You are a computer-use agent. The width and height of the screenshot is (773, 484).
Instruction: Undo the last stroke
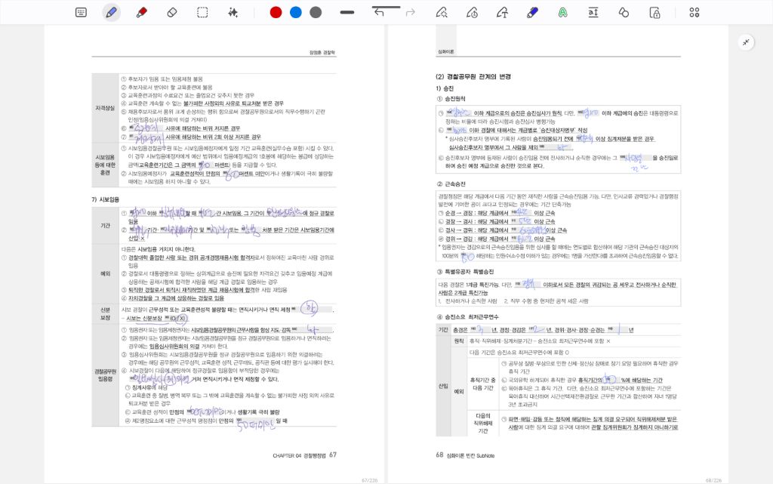coord(379,12)
